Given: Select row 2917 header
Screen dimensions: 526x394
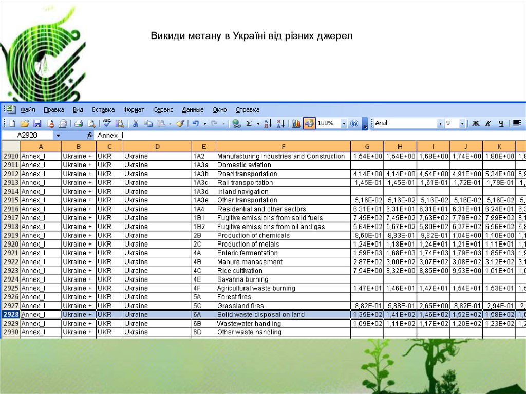Looking at the screenshot, I should pos(11,218).
